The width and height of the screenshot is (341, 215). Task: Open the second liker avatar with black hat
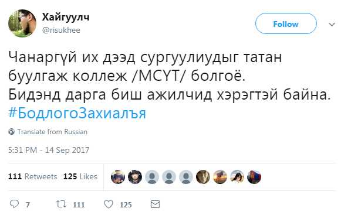135,177
